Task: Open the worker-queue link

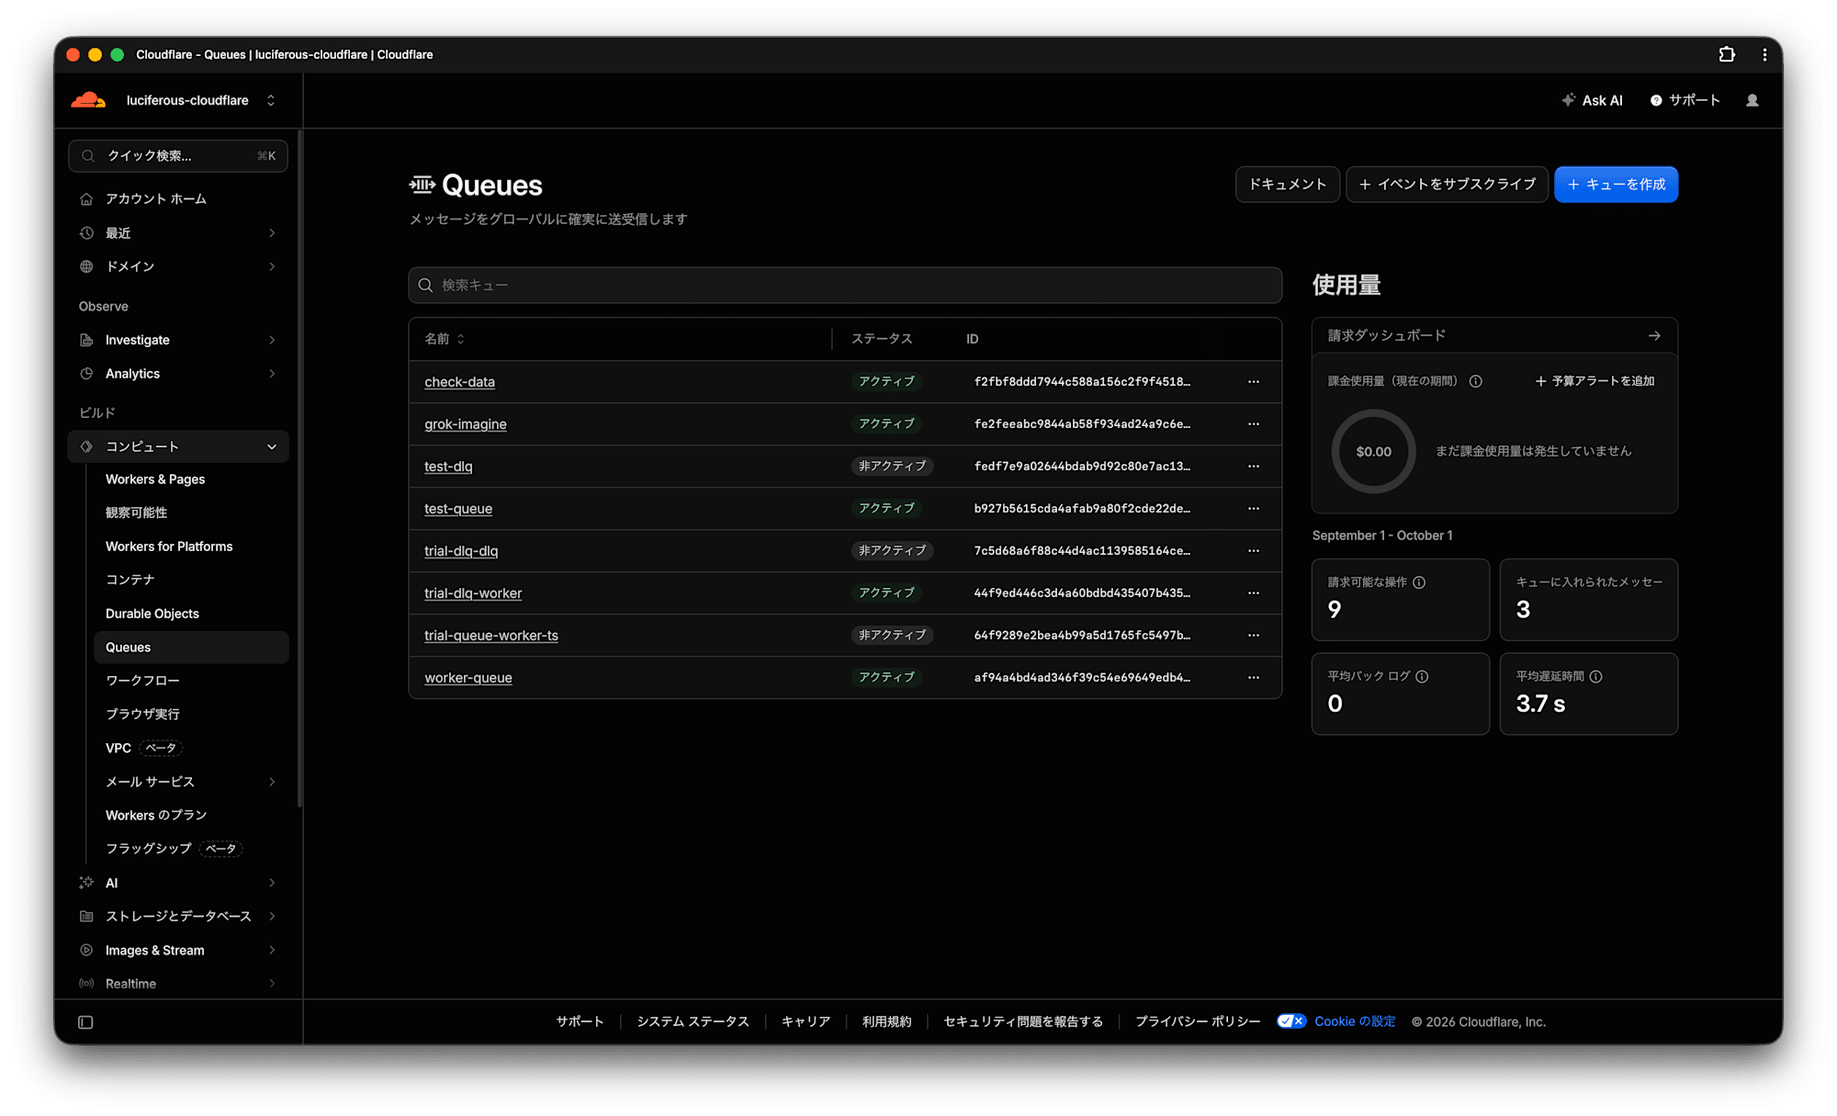Action: point(468,678)
